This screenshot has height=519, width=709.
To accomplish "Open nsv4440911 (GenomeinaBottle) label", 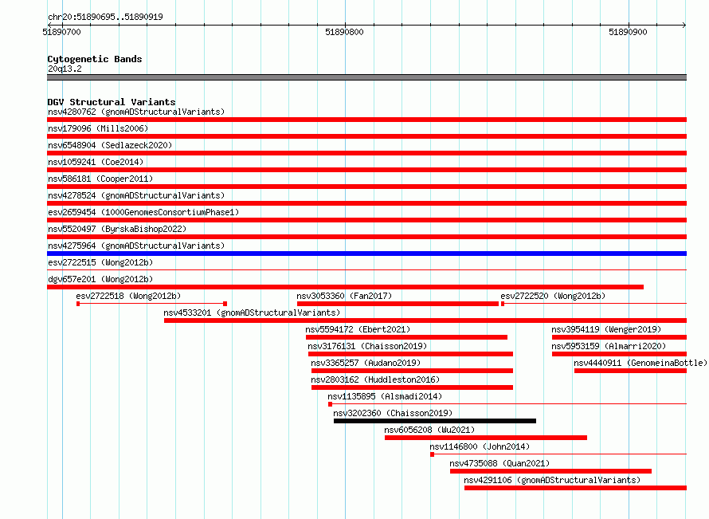I will click(640, 363).
